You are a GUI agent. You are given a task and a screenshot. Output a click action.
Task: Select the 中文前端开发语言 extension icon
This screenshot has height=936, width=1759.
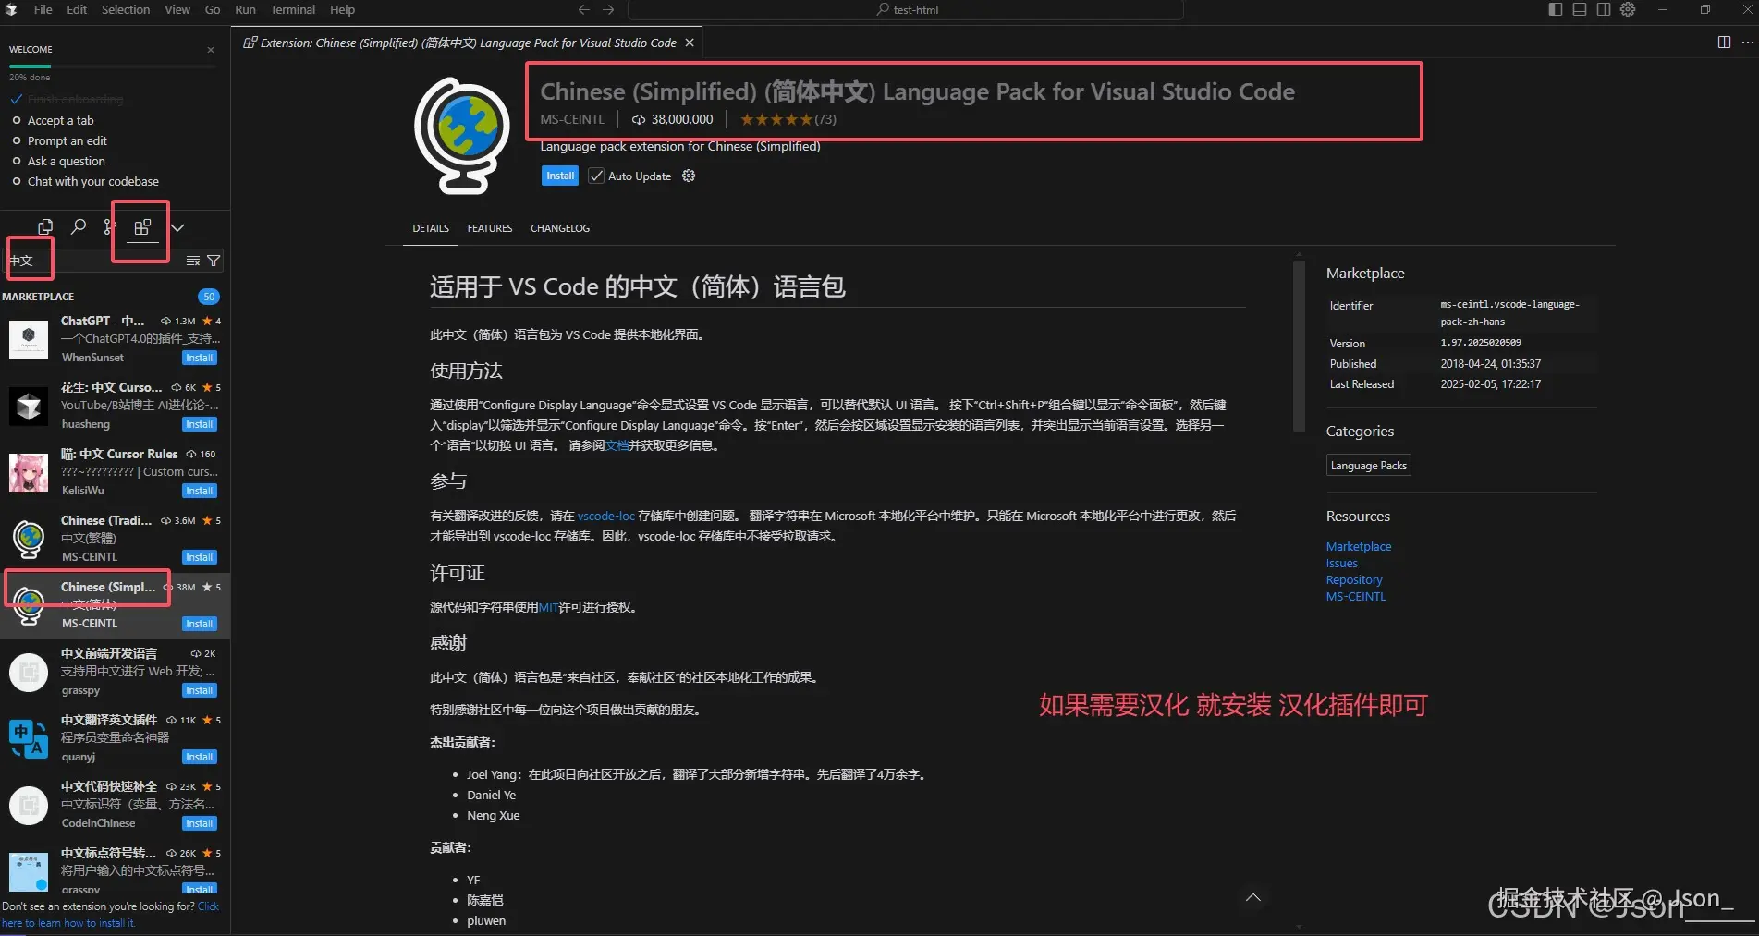29,672
